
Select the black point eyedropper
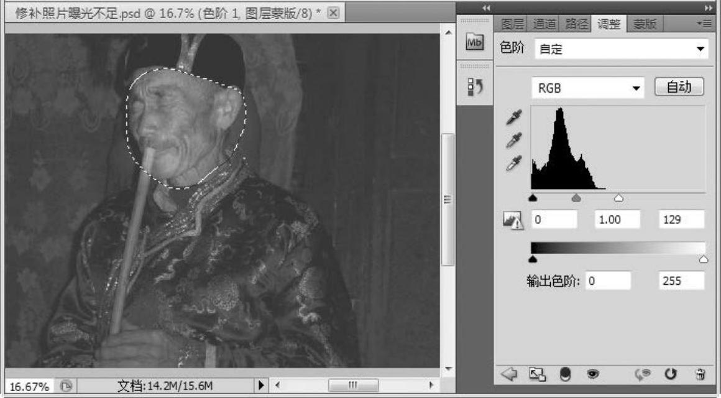[x=515, y=117]
